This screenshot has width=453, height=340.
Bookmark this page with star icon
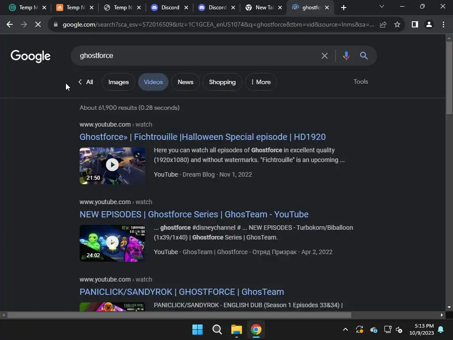pyautogui.click(x=397, y=25)
